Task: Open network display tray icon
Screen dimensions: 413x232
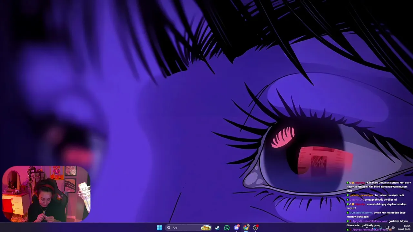Action: coord(387,227)
